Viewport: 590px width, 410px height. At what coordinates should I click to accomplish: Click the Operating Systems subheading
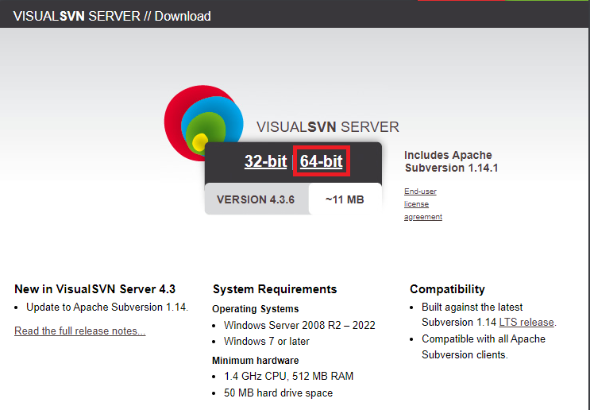click(255, 309)
